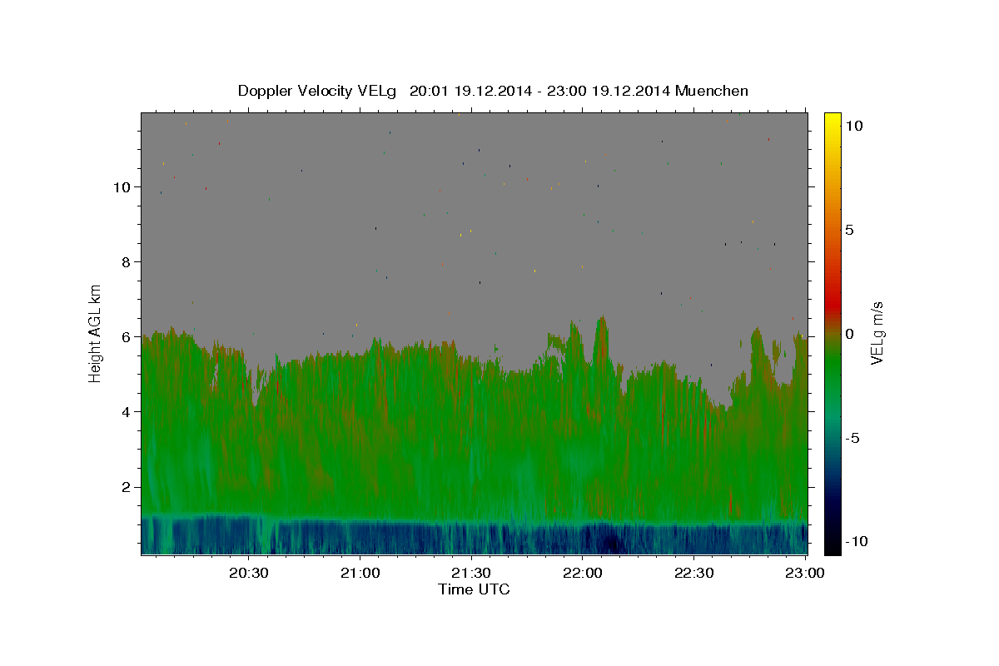
Task: Click the 'VELg m/s' colorbar label
Action: (877, 334)
